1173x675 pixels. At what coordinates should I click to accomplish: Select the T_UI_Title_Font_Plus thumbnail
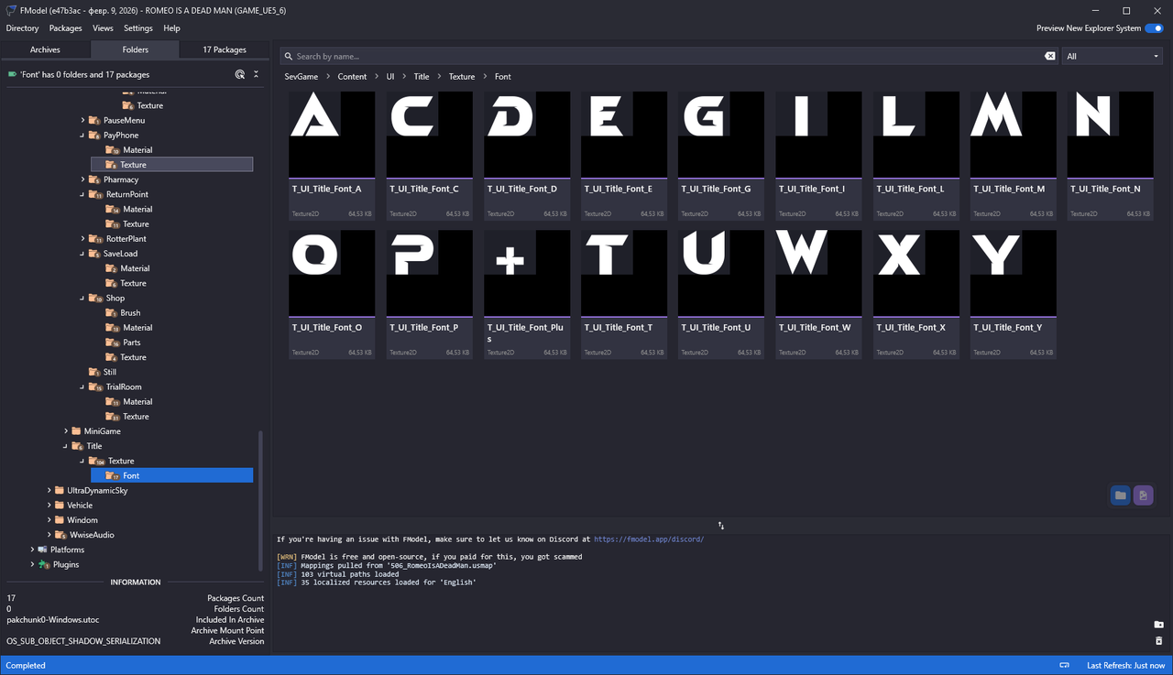(x=527, y=273)
